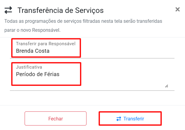Click the word 'Fechar' on red button

click(x=56, y=119)
